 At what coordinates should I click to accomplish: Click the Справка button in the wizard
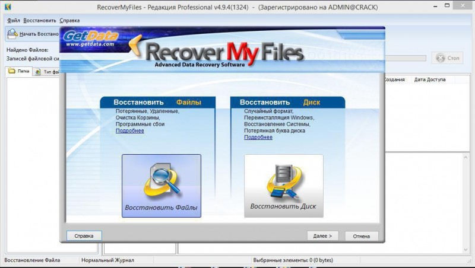tap(84, 235)
